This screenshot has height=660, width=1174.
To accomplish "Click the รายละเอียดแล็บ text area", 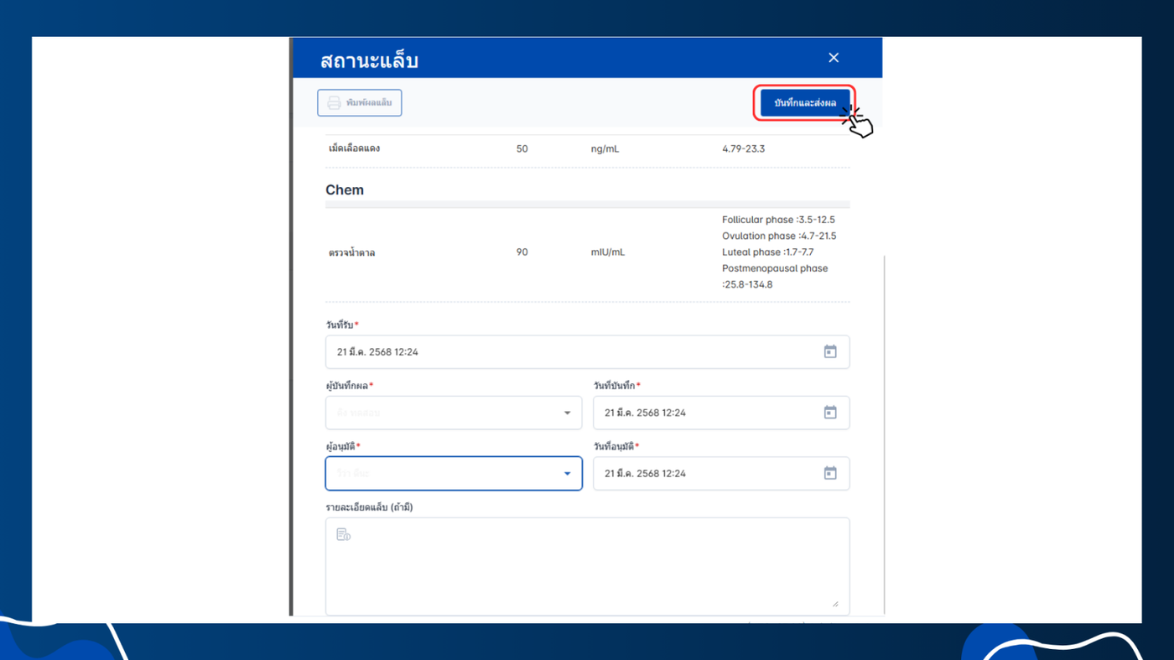I will coord(587,566).
